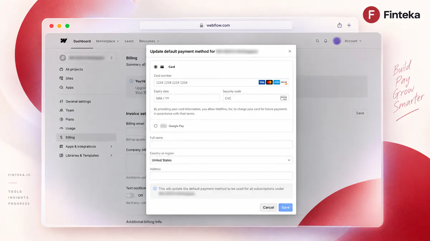Close the payment method dialog
430x241 pixels.
click(290, 51)
